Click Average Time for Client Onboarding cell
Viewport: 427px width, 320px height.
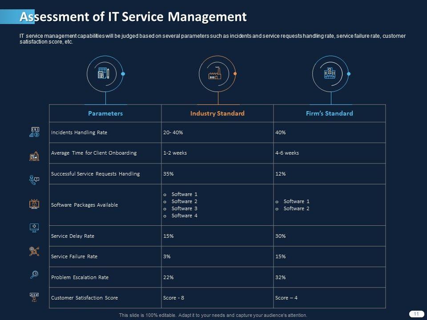105,153
